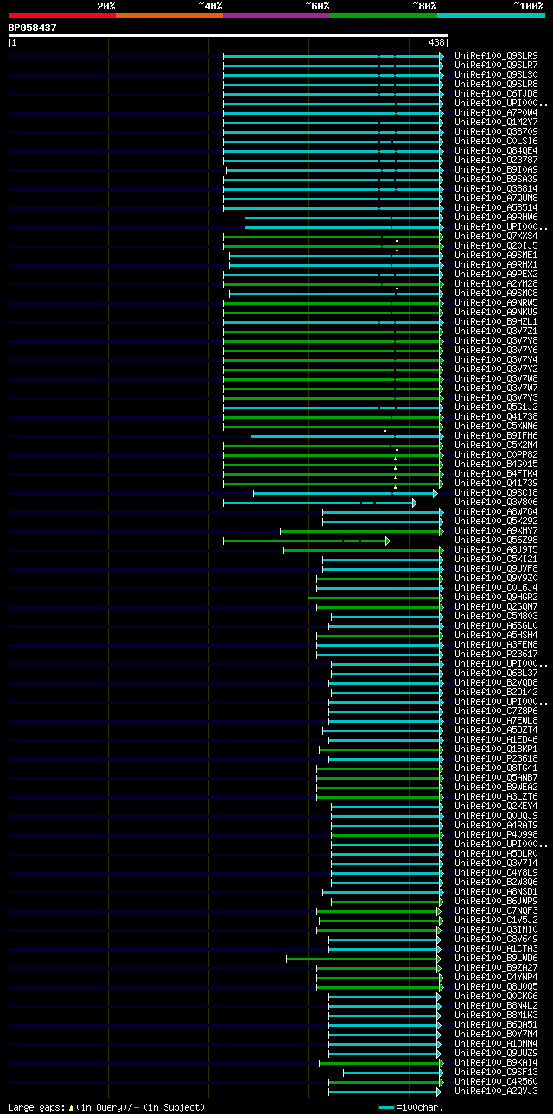Select the UniRef100_B9SA39 label

pyautogui.click(x=497, y=180)
